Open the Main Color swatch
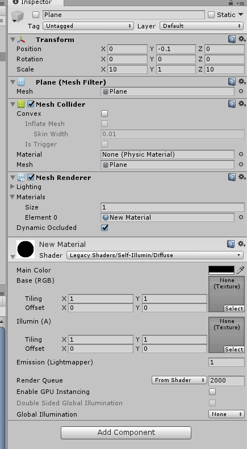The image size is (247, 449). click(221, 270)
